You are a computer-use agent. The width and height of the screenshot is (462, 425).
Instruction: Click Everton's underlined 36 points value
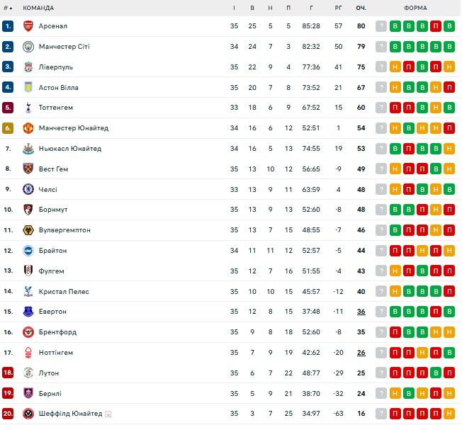[361, 312]
